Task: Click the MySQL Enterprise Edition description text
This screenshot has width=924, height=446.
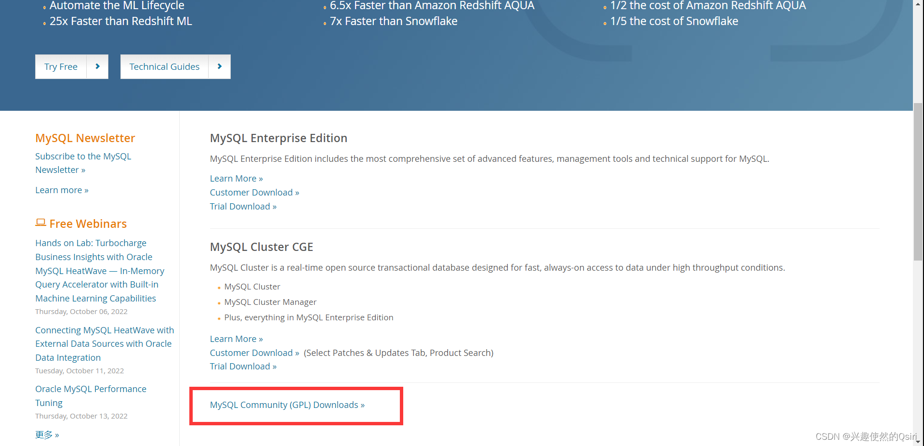Action: pyautogui.click(x=489, y=158)
